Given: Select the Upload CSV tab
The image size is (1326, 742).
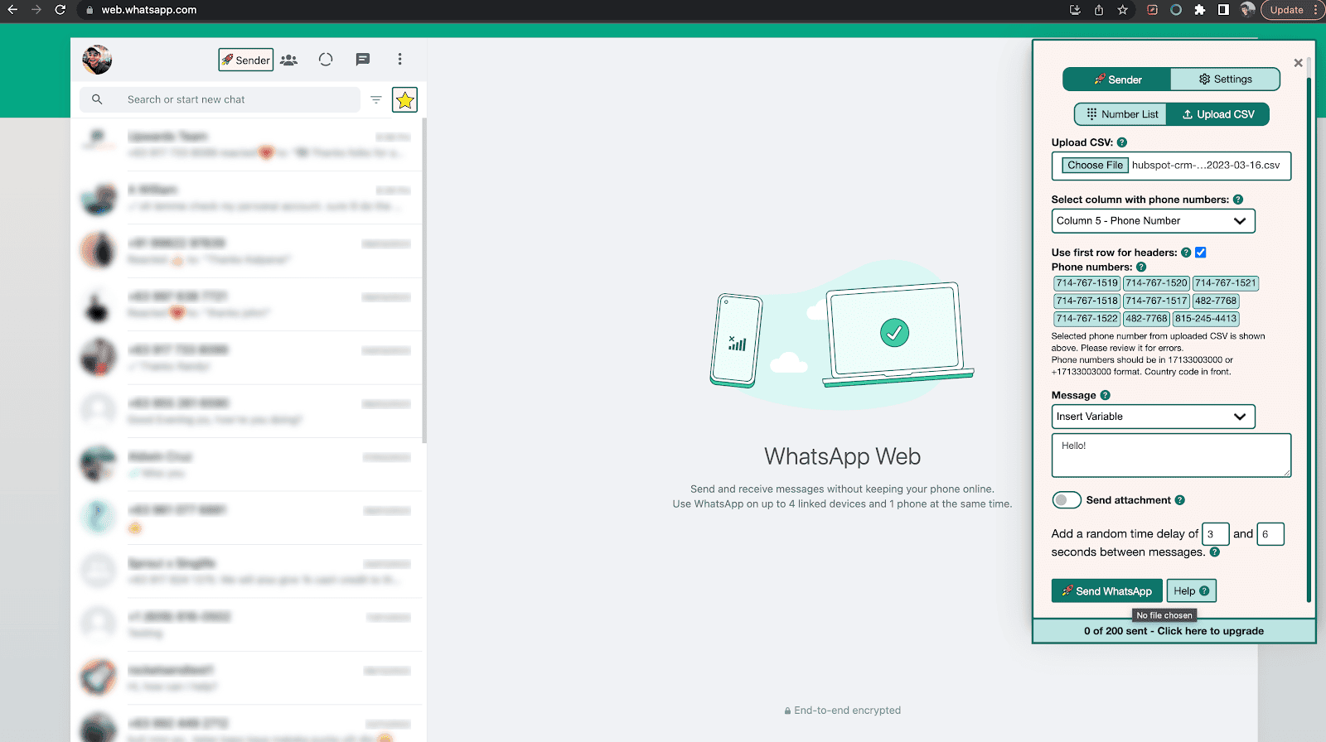Looking at the screenshot, I should (1217, 114).
